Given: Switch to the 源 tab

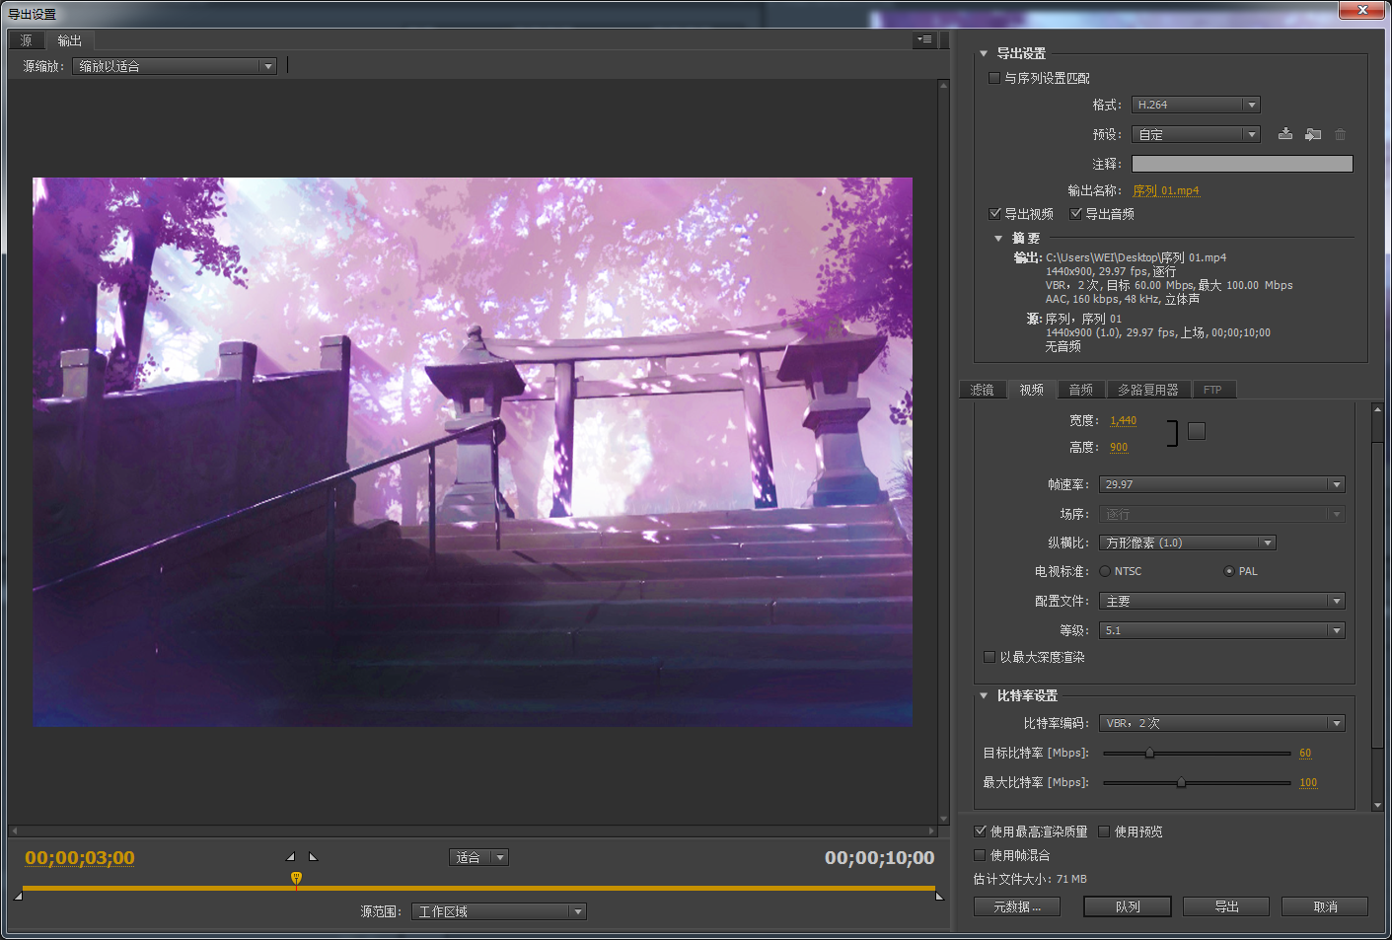Looking at the screenshot, I should tap(26, 40).
